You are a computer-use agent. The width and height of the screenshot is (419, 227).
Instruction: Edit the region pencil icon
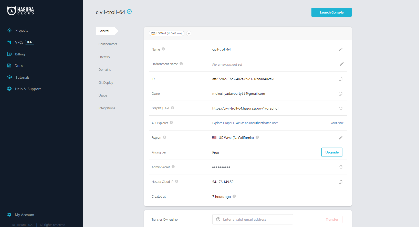[x=340, y=138]
